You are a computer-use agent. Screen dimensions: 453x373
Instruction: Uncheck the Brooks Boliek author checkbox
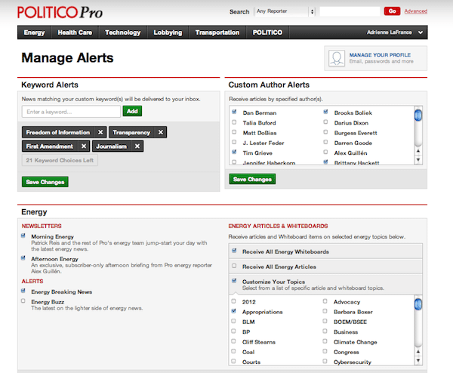coord(325,112)
